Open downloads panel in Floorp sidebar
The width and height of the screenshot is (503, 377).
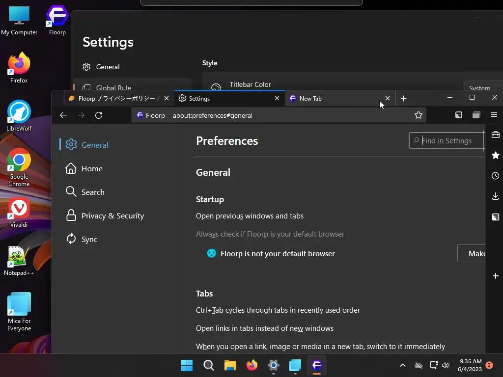tap(495, 196)
